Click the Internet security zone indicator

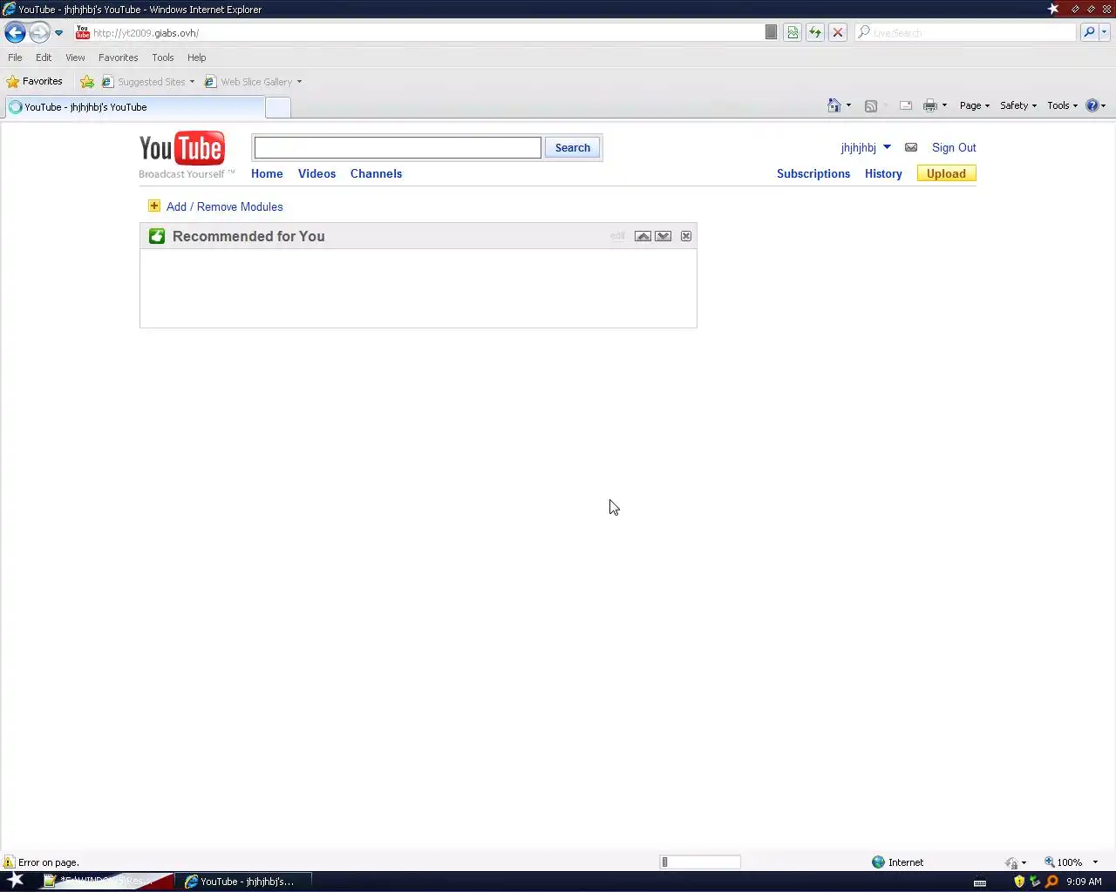898,862
